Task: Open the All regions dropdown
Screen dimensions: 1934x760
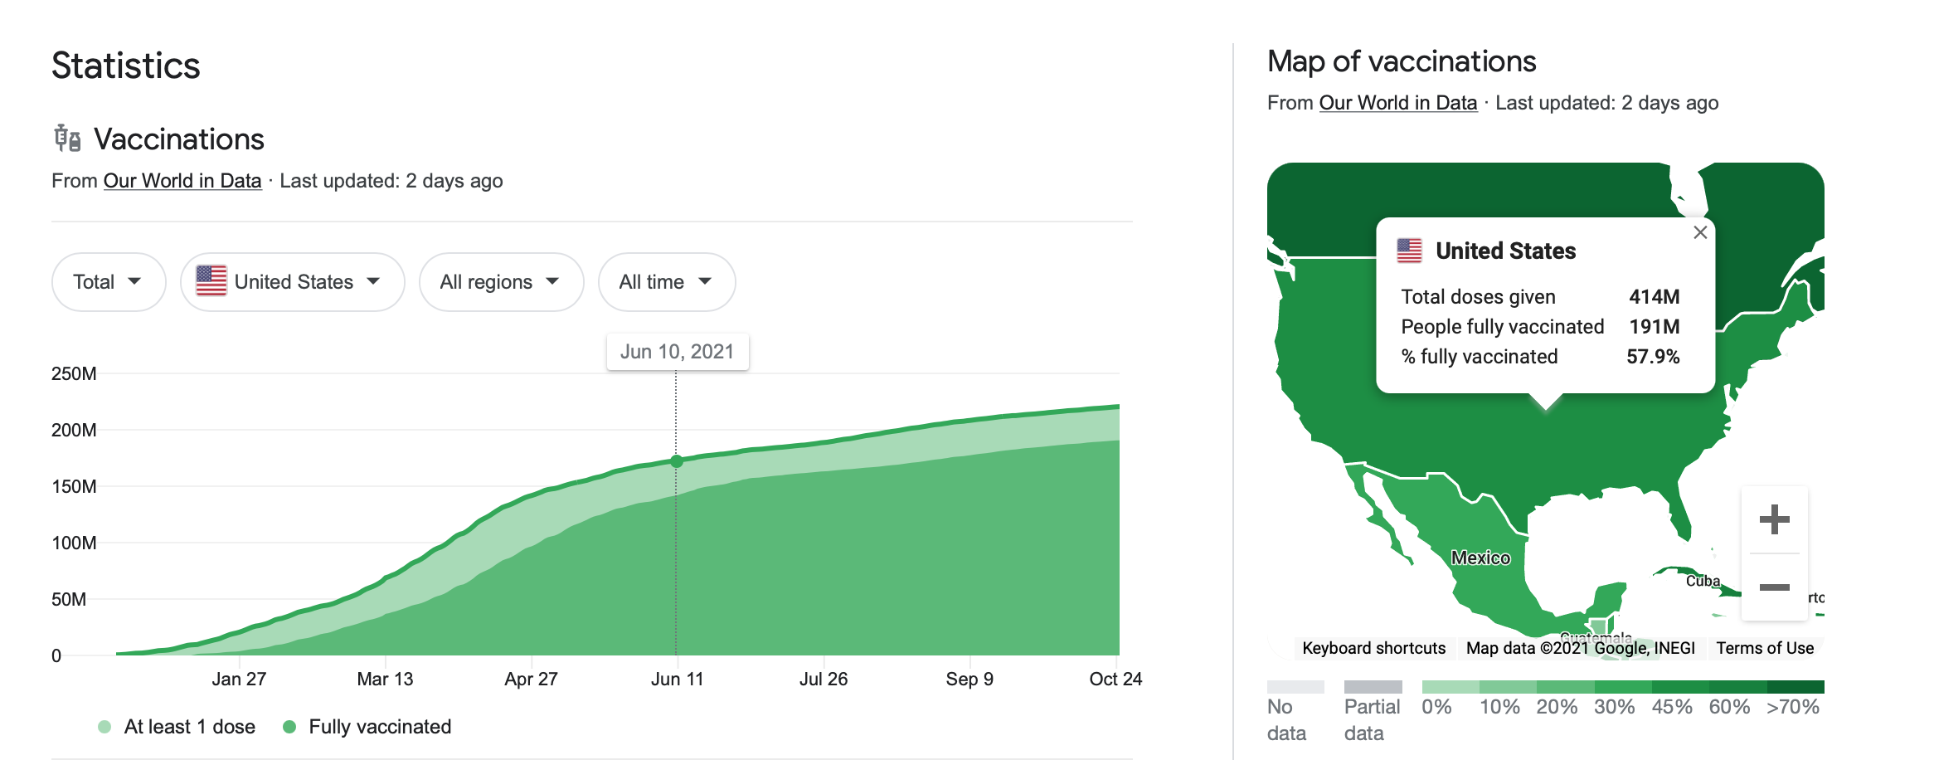Action: (501, 282)
